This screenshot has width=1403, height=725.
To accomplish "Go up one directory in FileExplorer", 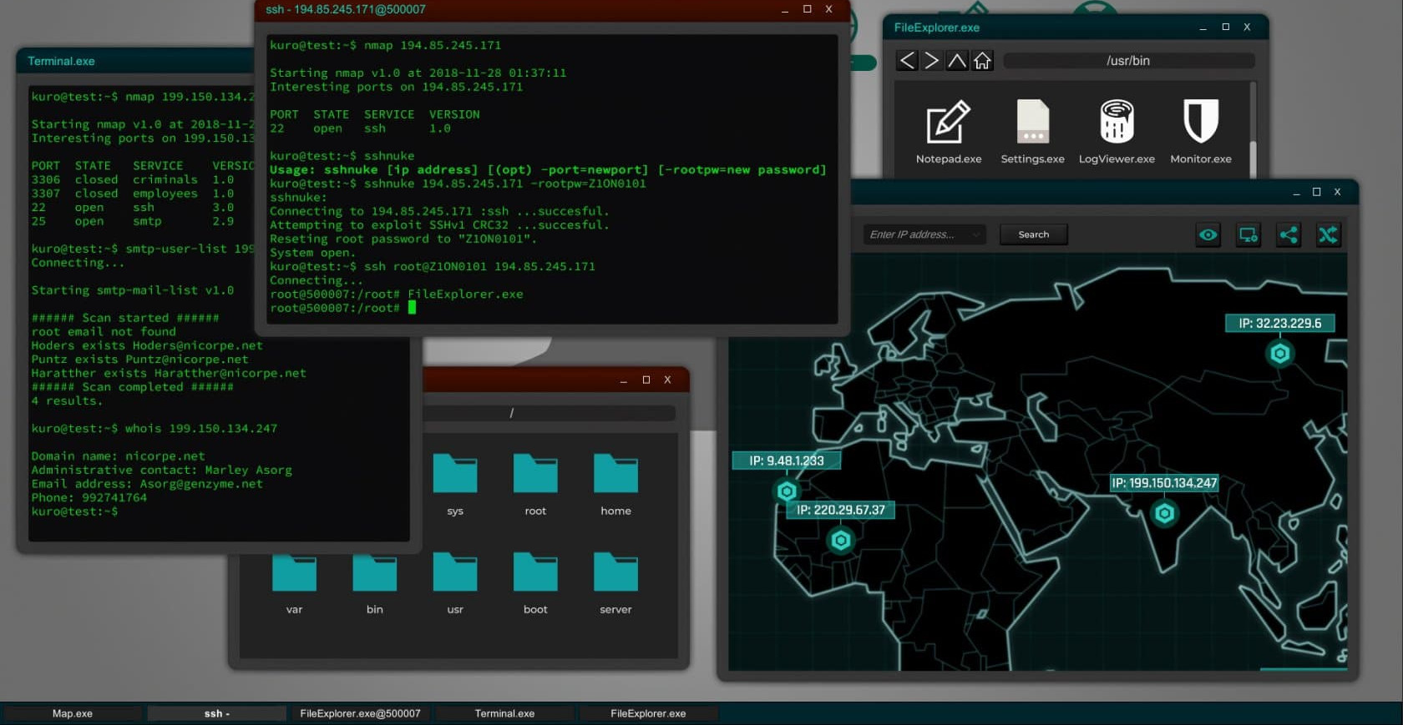I will [x=957, y=61].
